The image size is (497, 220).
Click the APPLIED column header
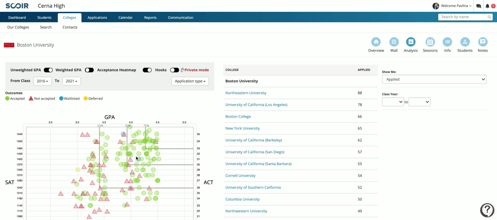tap(363, 70)
